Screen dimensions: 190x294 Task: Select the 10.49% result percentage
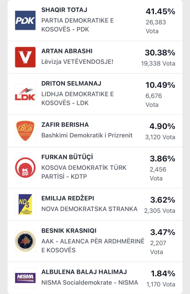tap(160, 85)
